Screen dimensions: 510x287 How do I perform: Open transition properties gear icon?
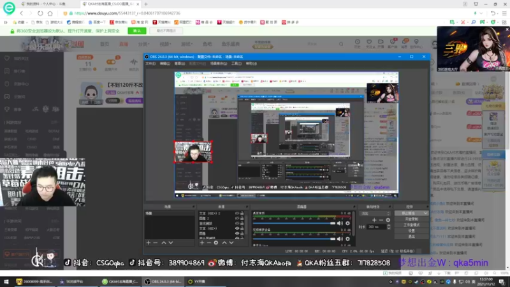click(x=388, y=220)
